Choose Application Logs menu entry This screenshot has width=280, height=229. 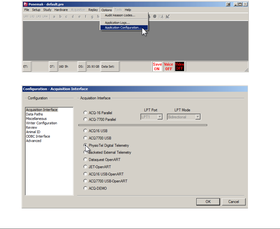124,23
